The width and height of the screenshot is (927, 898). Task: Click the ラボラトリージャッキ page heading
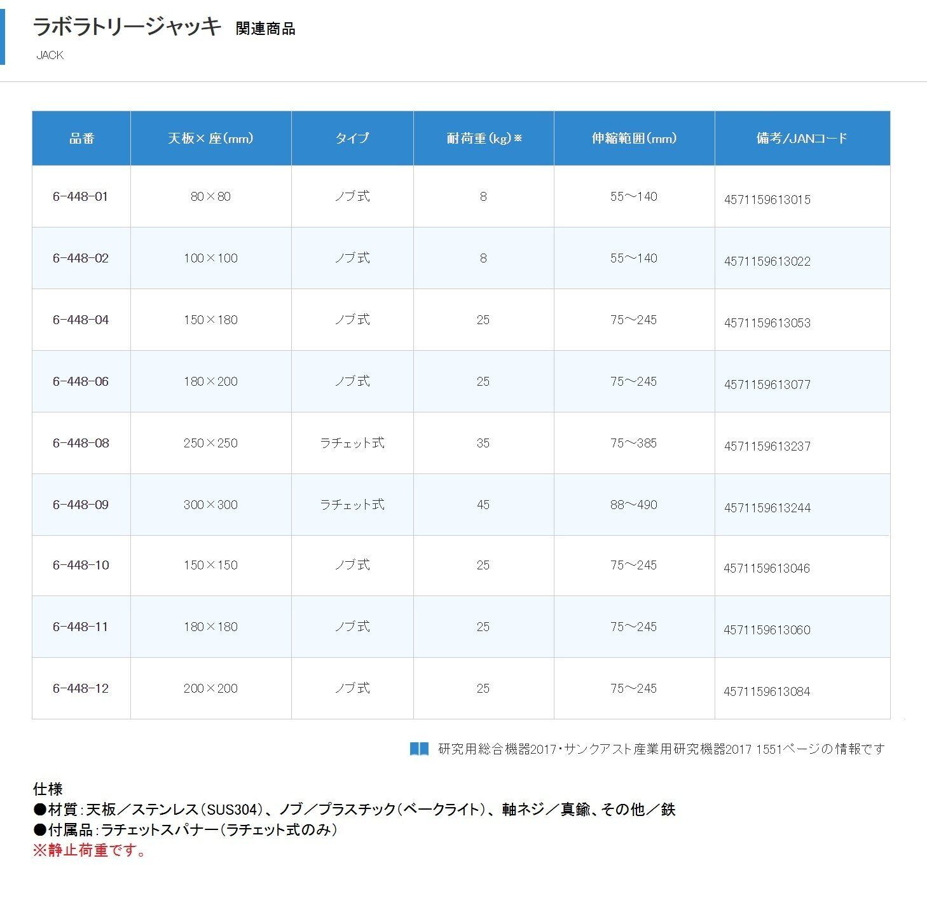coord(127,27)
